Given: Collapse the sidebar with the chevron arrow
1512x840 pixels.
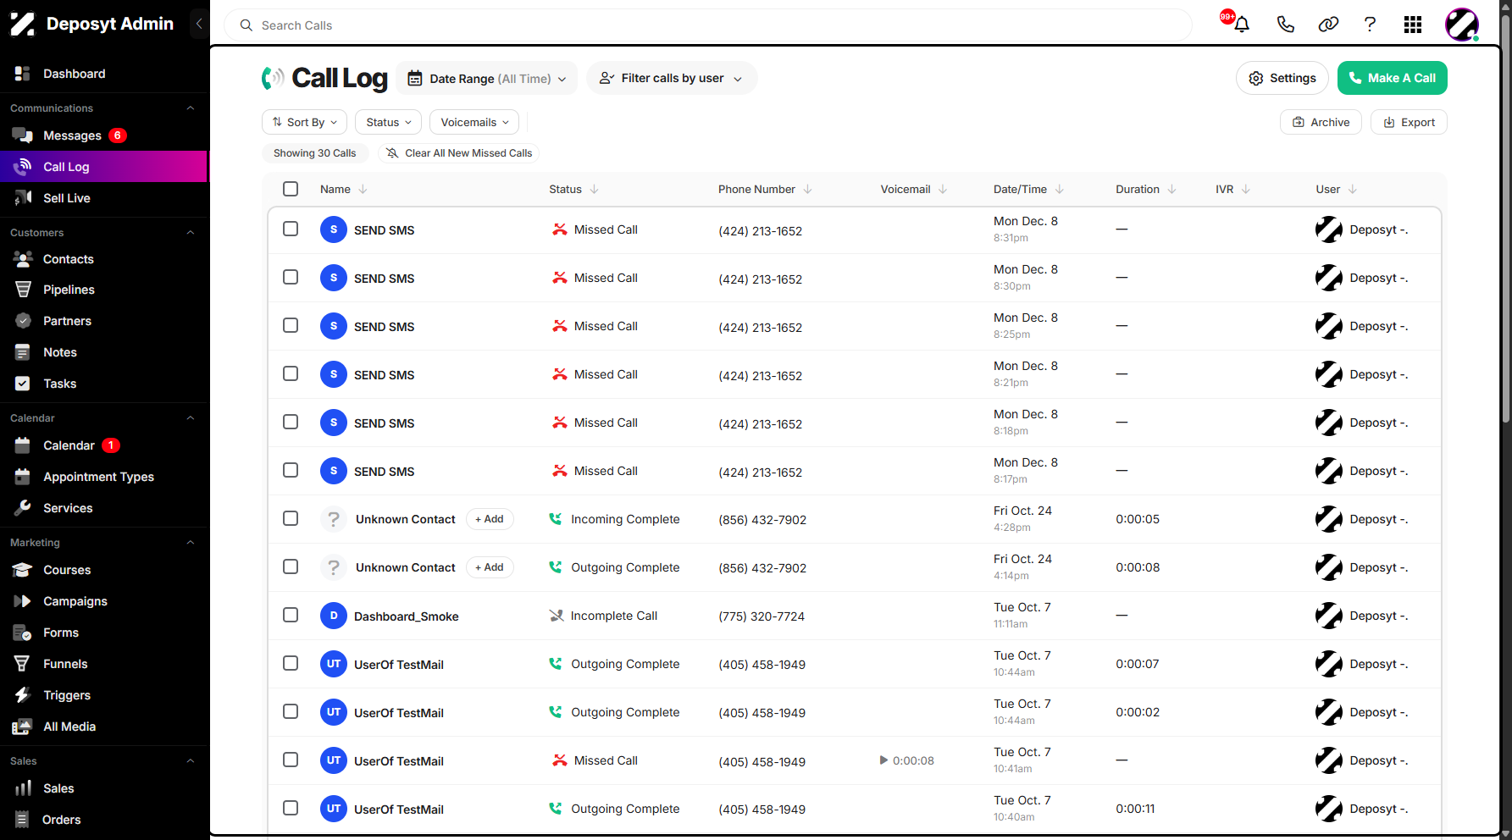Looking at the screenshot, I should pyautogui.click(x=199, y=24).
